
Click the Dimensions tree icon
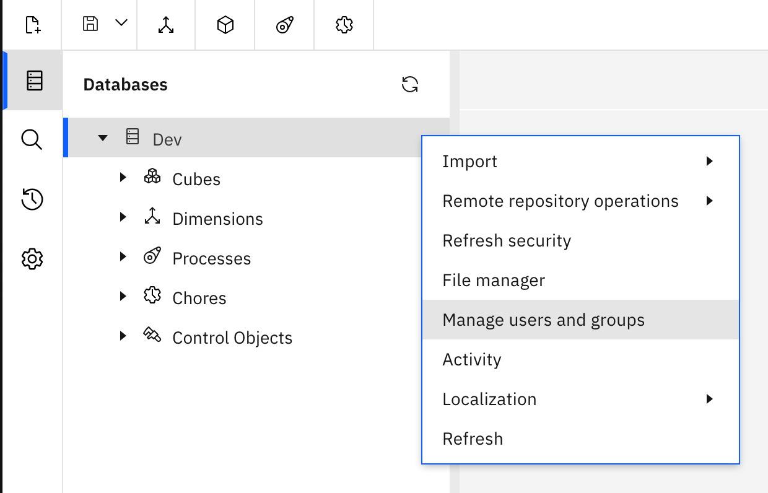(x=152, y=216)
